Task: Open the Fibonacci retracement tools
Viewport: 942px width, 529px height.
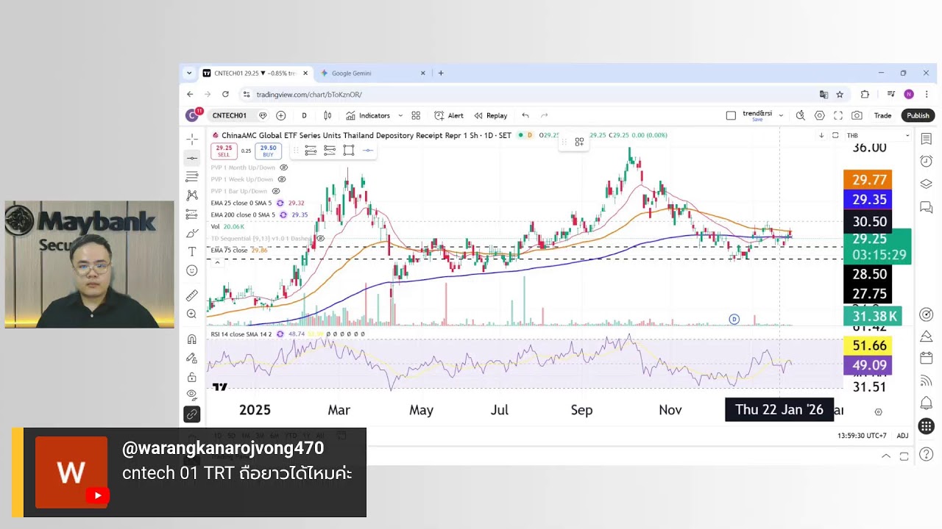Action: click(192, 176)
